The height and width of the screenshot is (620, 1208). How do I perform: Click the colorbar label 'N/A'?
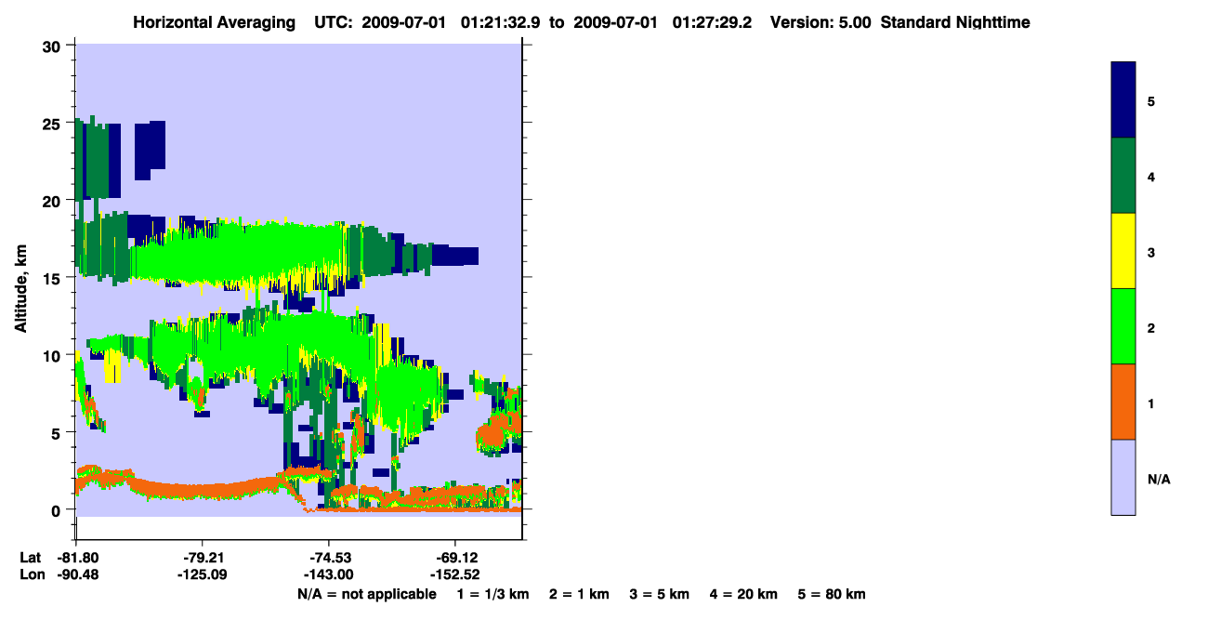tap(1159, 479)
